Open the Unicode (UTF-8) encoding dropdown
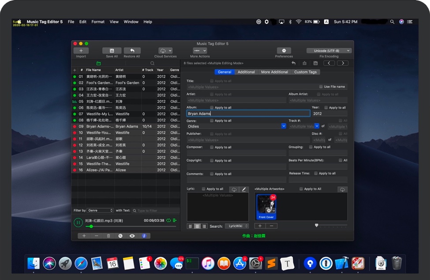This screenshot has height=280, width=430. click(x=329, y=51)
